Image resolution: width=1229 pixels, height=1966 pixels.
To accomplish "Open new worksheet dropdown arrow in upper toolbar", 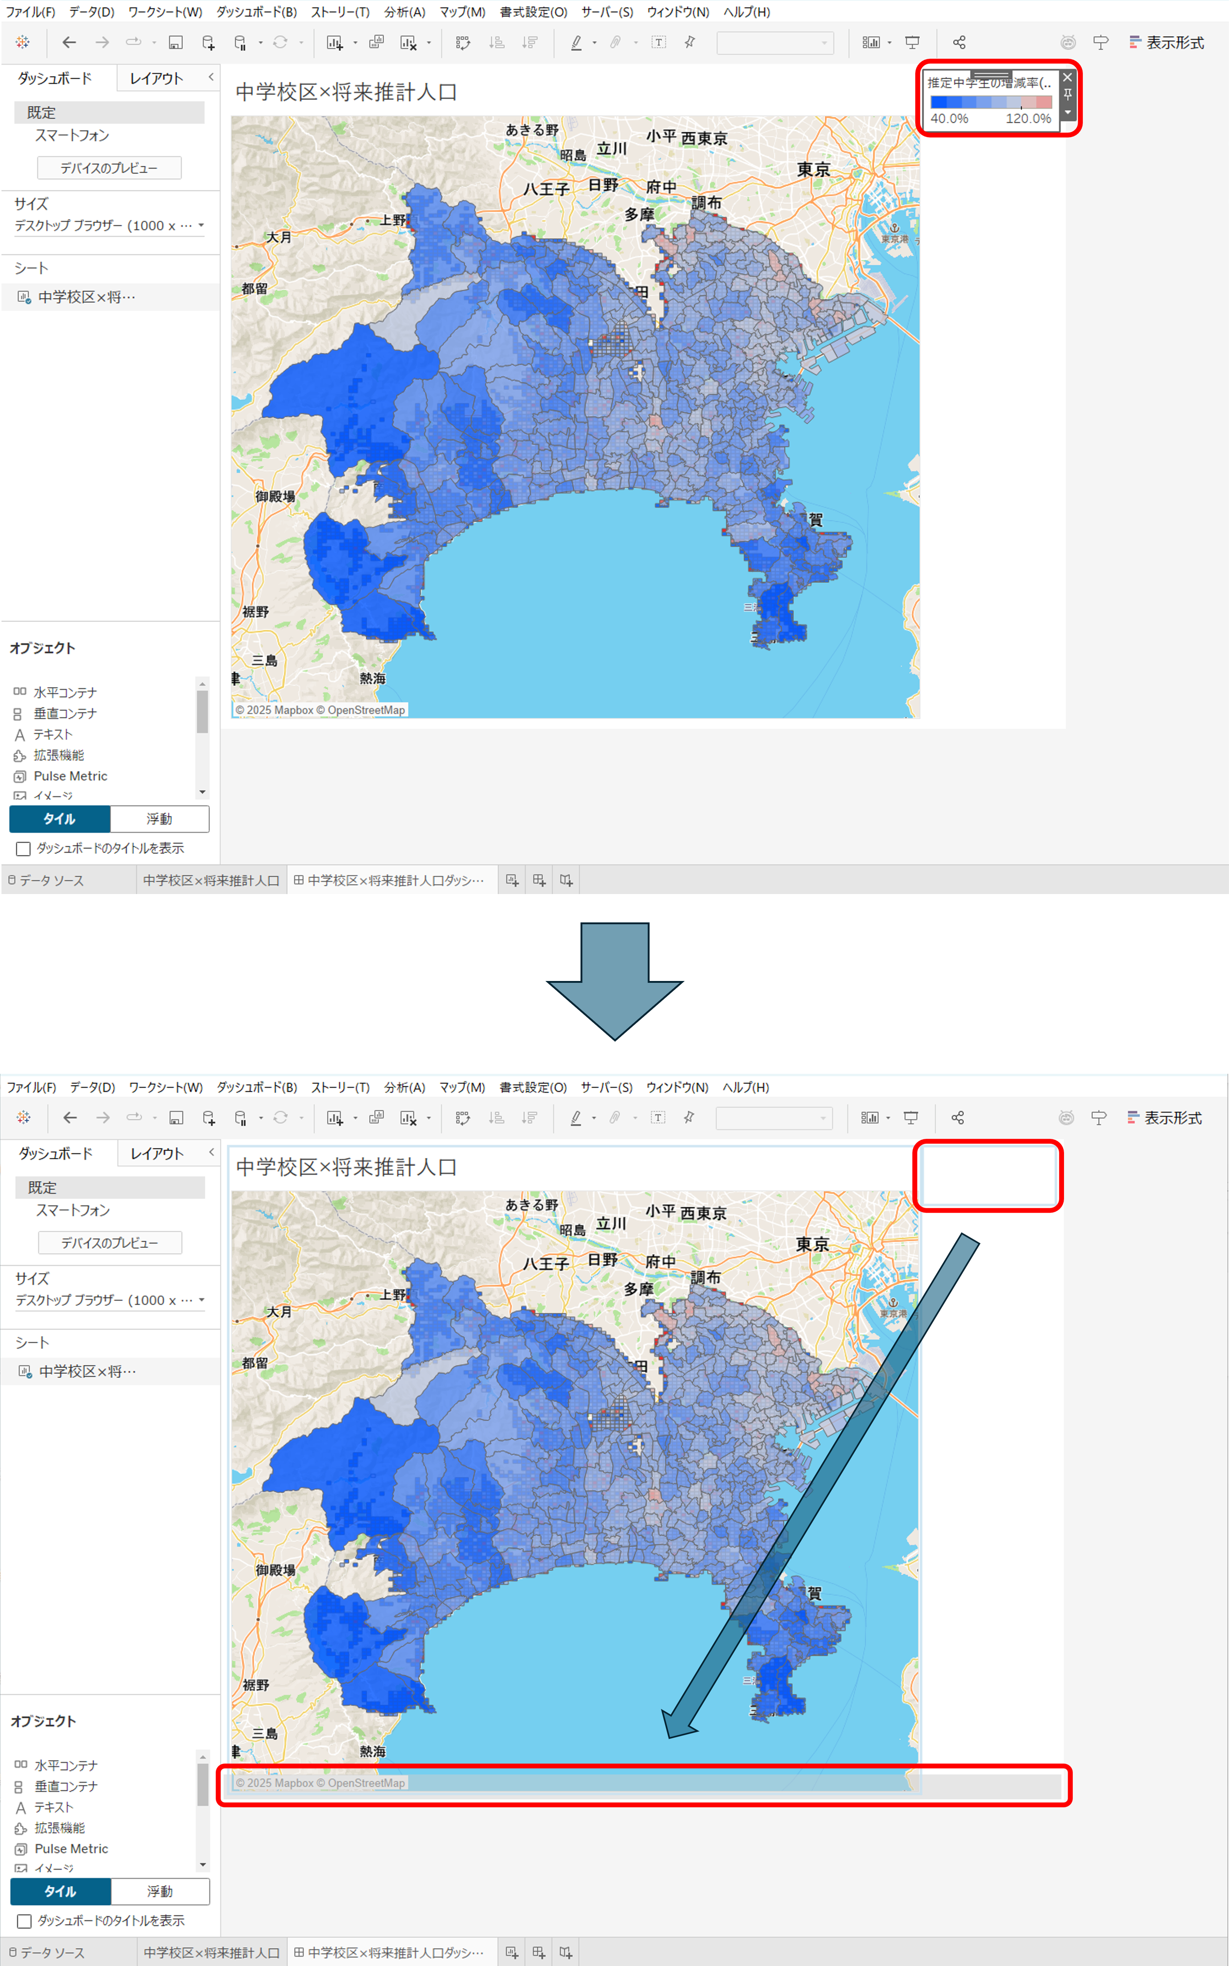I will point(355,43).
